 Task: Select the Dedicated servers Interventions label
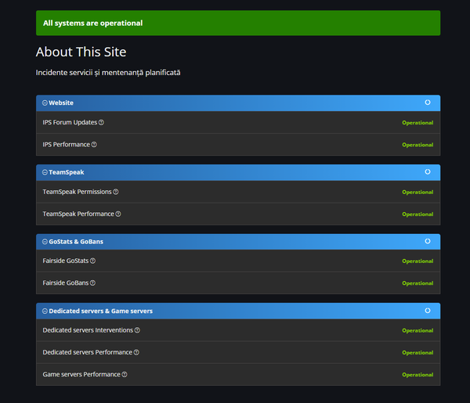click(88, 330)
